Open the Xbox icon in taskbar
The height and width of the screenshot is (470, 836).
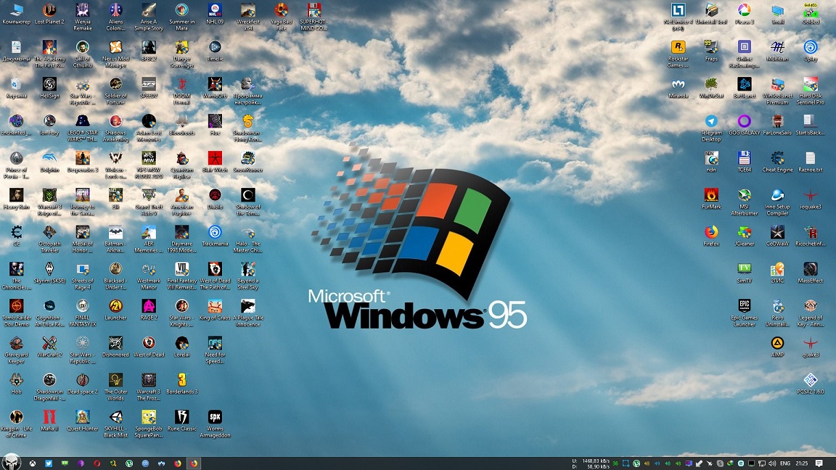33,463
